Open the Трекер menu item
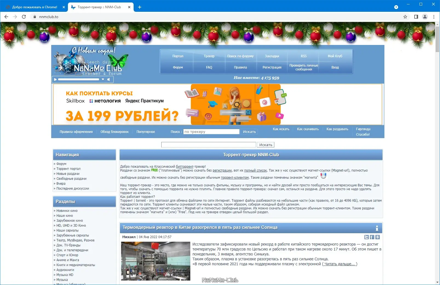The height and width of the screenshot is (285, 440). (x=209, y=56)
